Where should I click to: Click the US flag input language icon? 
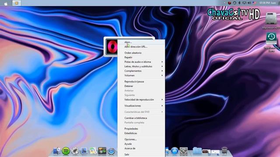tap(254, 3)
